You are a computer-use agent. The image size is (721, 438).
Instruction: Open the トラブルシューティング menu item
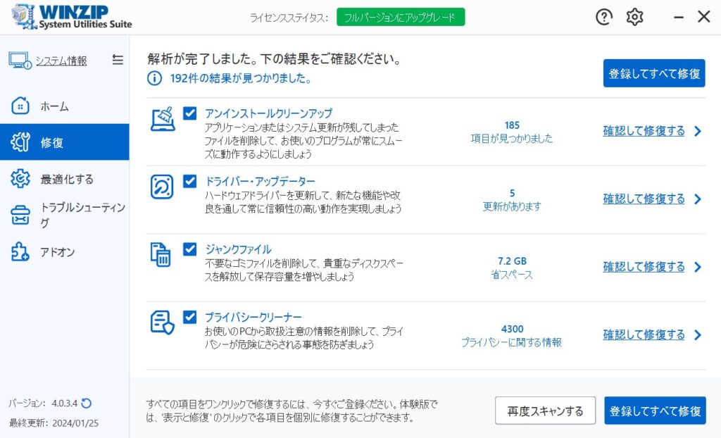pos(64,215)
